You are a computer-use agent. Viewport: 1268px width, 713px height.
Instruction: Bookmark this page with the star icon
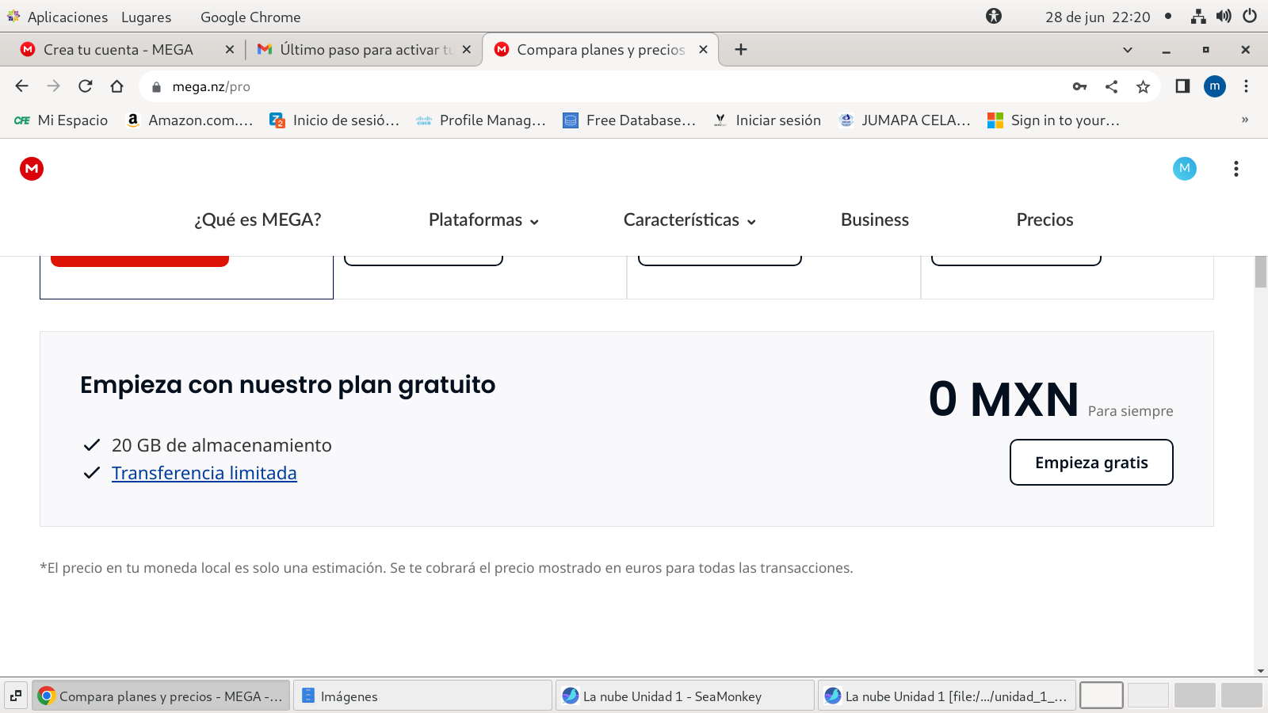[x=1143, y=87]
